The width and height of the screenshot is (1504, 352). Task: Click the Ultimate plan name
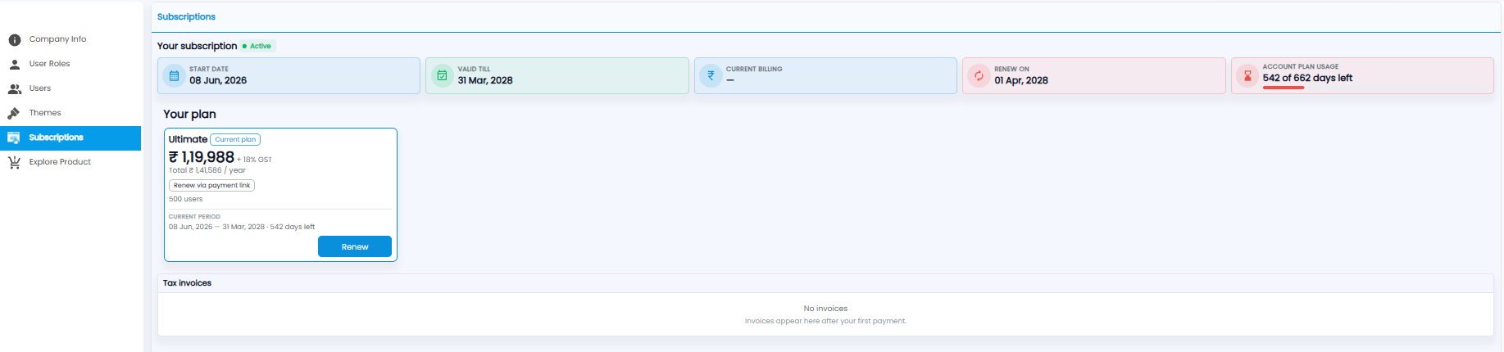coord(188,139)
